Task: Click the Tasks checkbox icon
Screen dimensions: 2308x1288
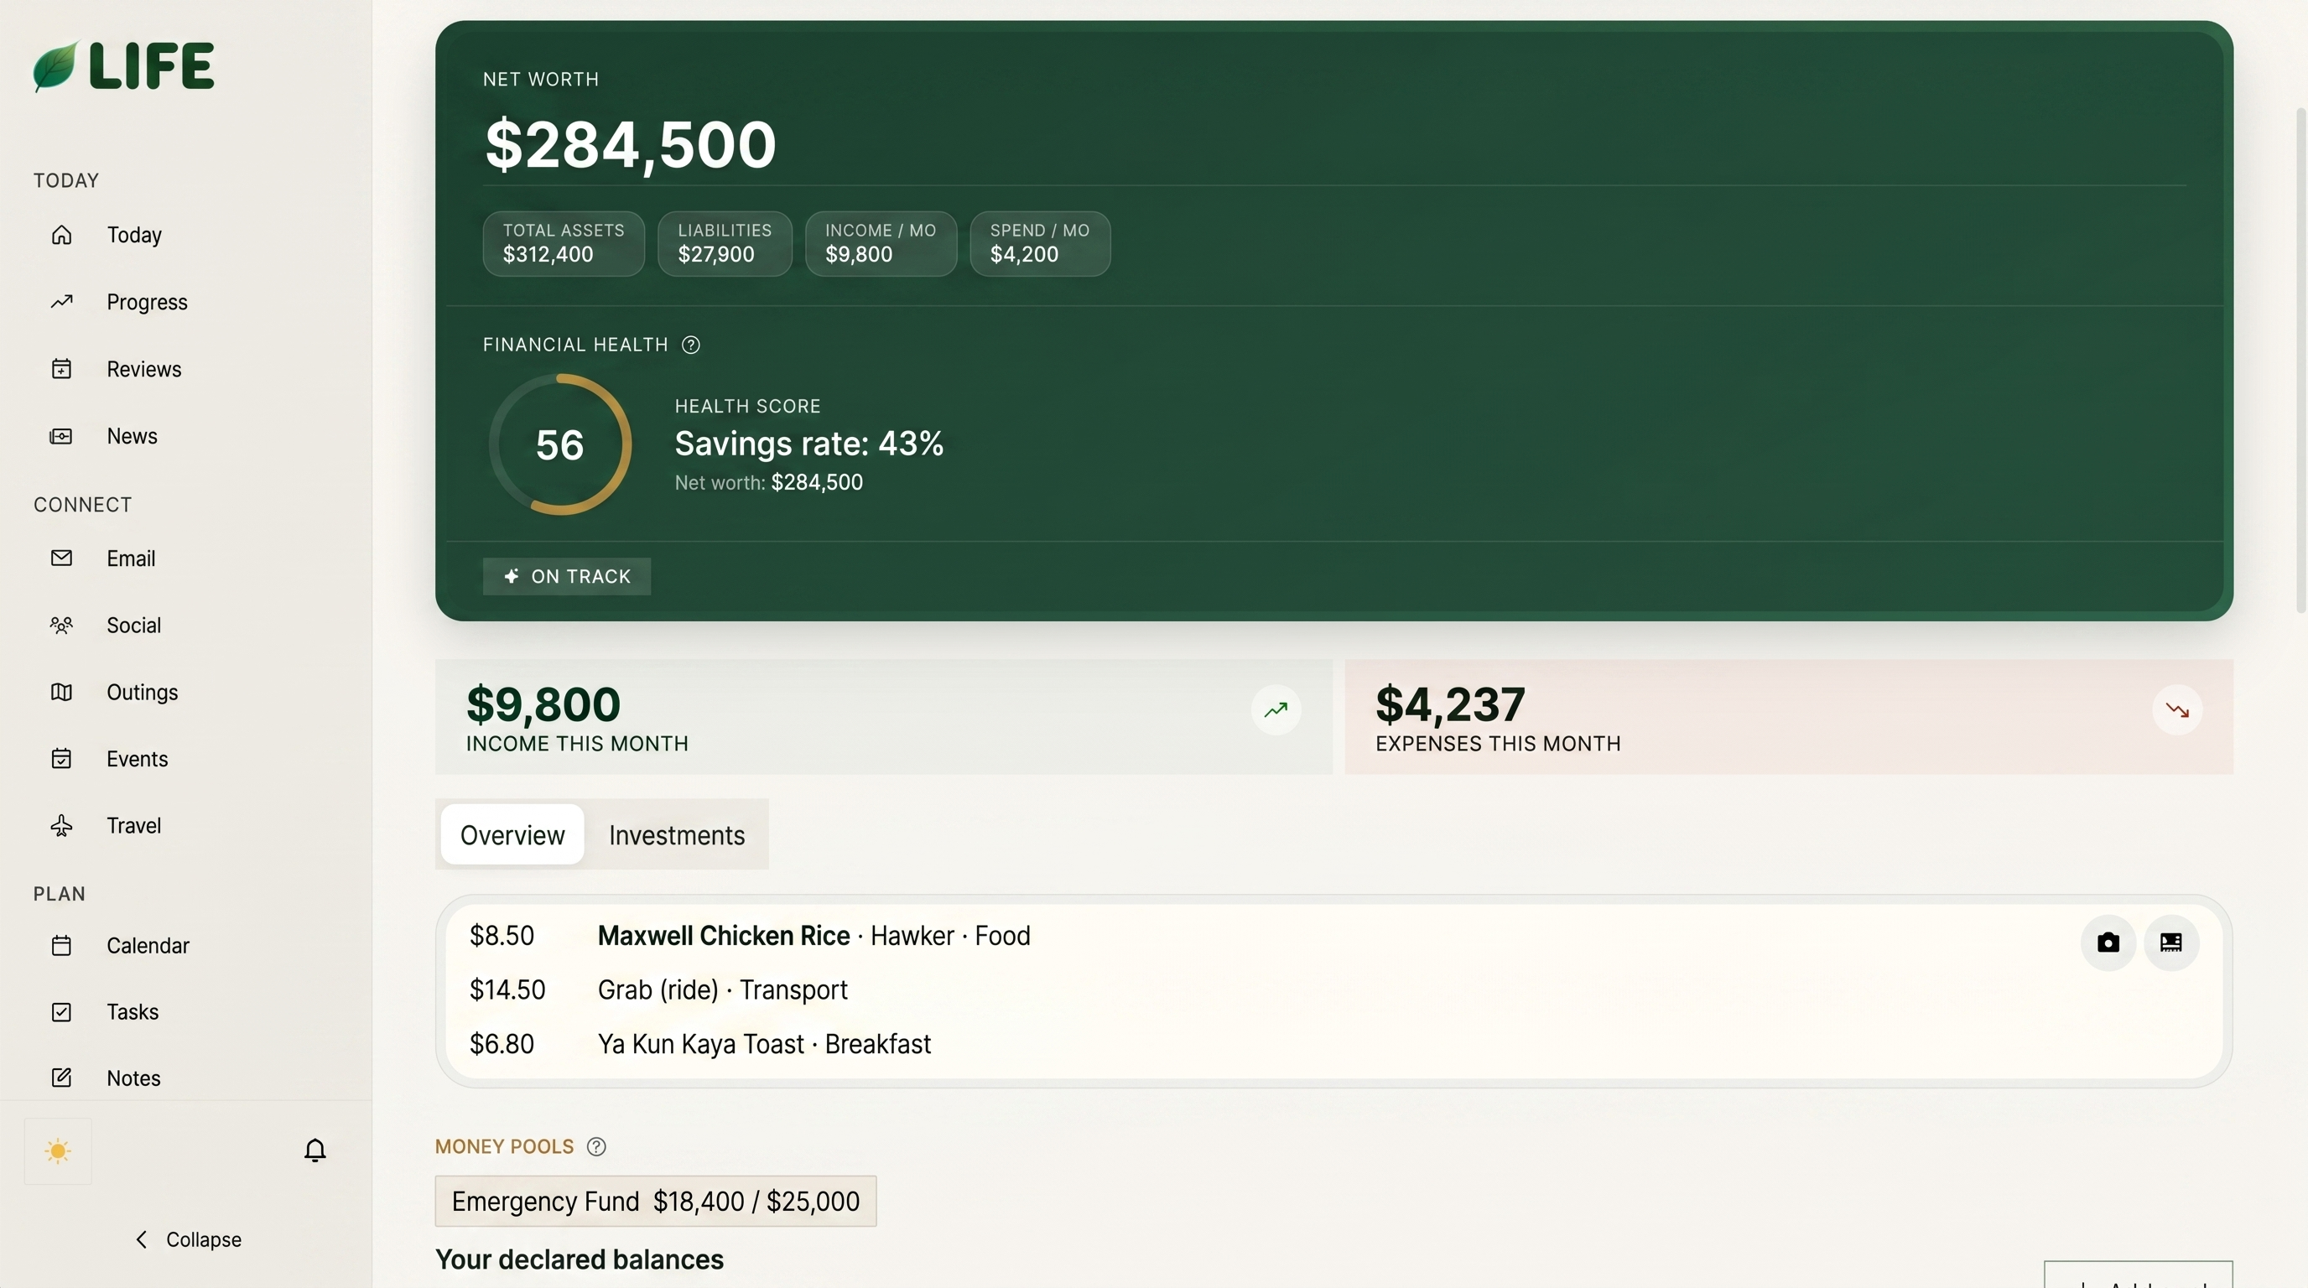Action: point(61,1012)
